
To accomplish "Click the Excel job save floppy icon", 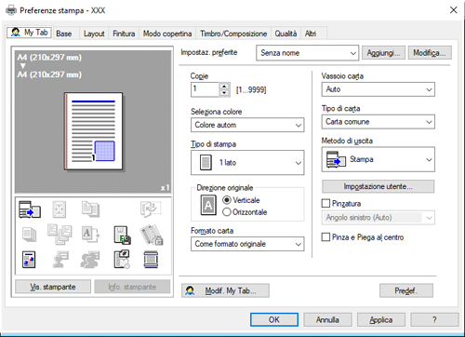I will click(x=122, y=235).
